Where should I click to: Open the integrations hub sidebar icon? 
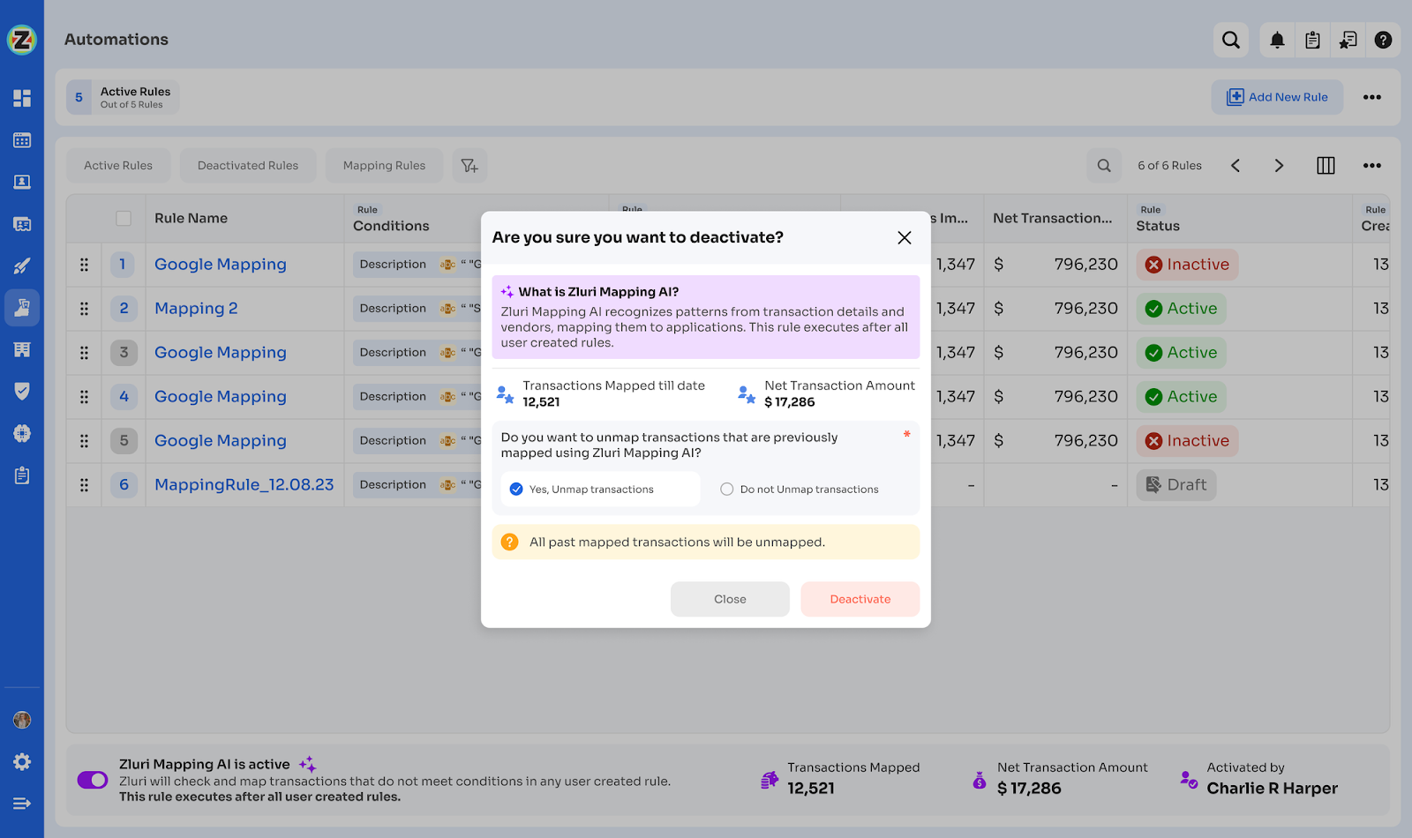coord(22,433)
